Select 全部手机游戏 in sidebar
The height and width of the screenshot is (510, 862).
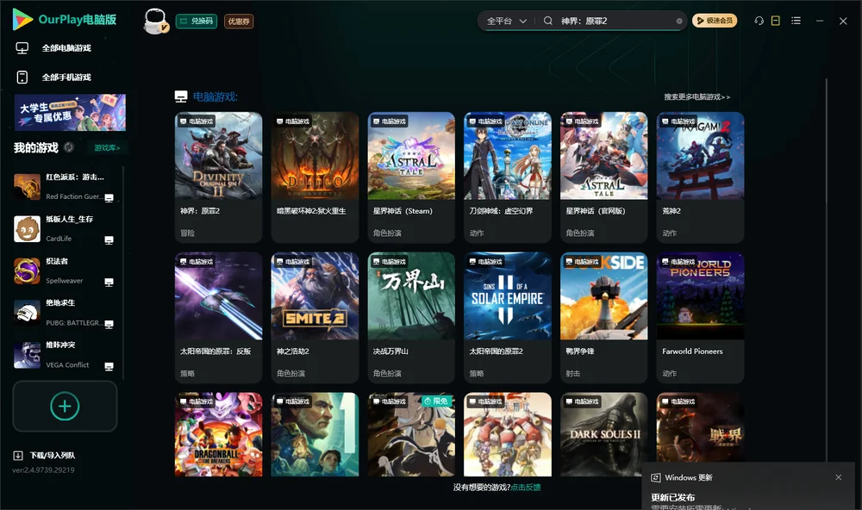(x=66, y=78)
